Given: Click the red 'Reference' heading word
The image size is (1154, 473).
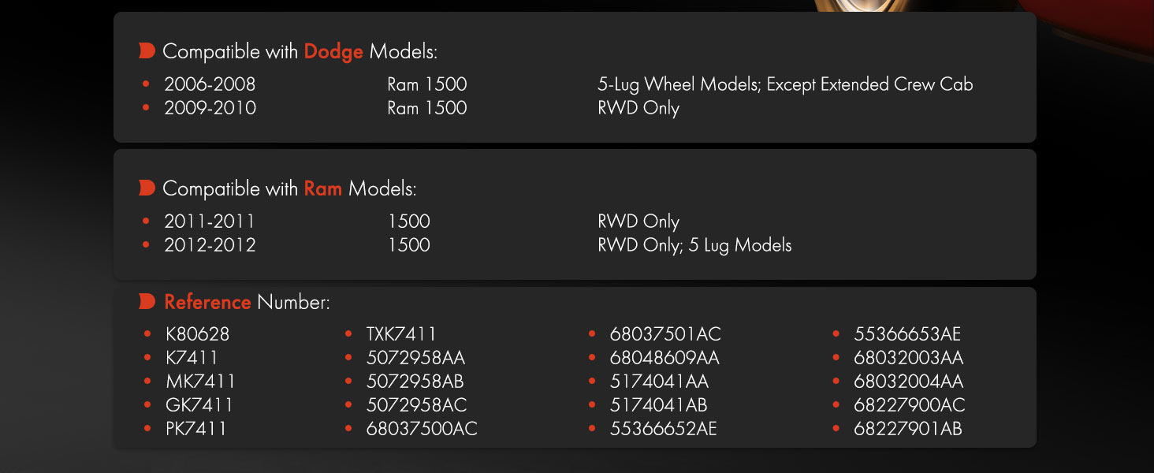Looking at the screenshot, I should [x=207, y=302].
